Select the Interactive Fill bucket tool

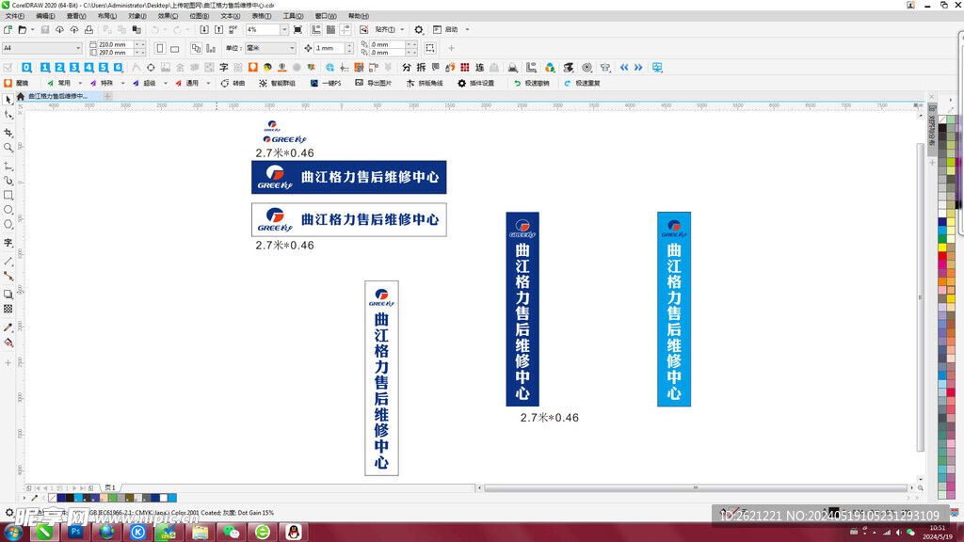tap(8, 343)
